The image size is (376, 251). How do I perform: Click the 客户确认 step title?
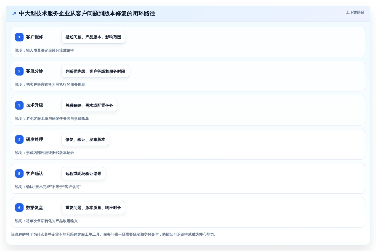pos(35,173)
